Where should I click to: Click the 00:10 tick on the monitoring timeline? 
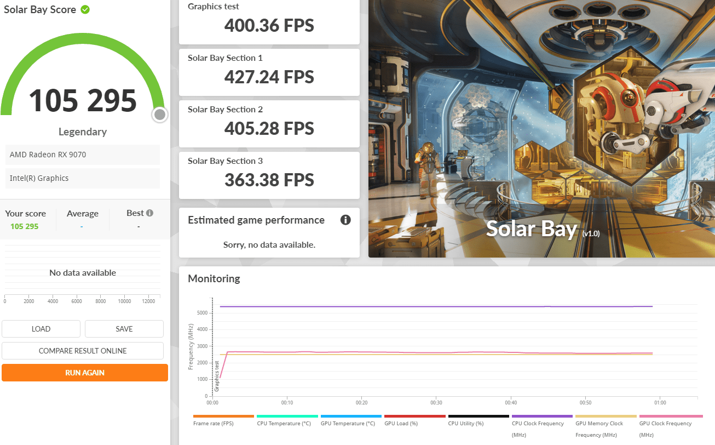[x=287, y=402]
